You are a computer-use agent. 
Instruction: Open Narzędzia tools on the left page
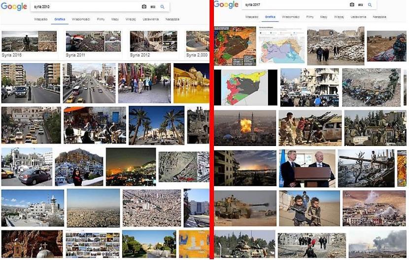172,19
